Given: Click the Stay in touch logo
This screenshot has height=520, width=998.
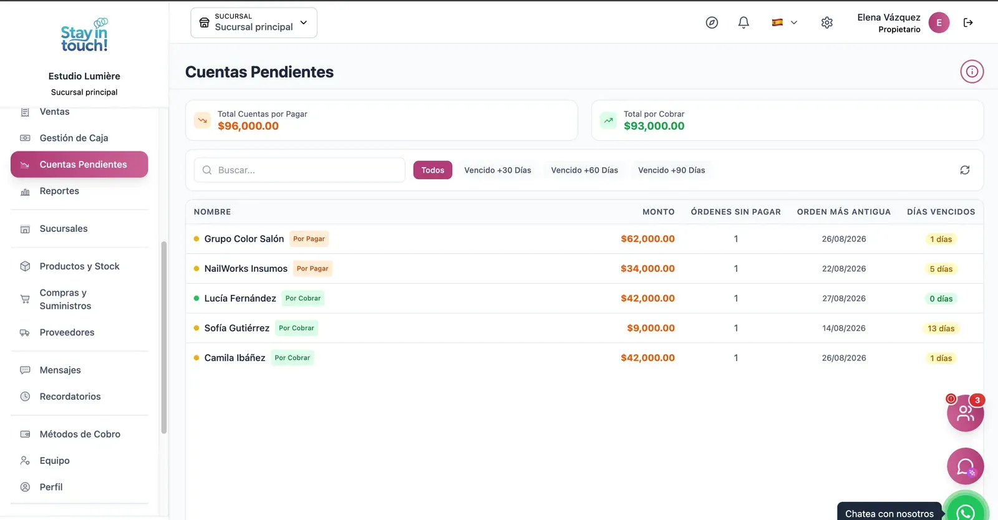Looking at the screenshot, I should pos(84,35).
